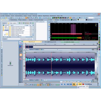Create a new file from the toolbar
101x101 pixels.
click(x=3, y=18)
